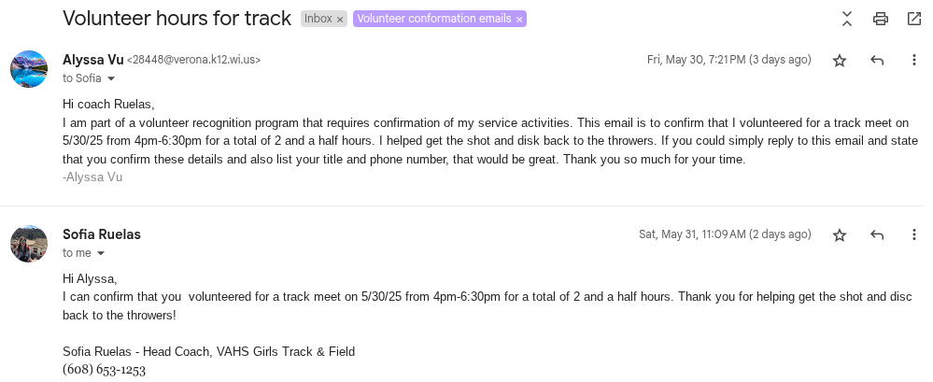Star Alyssa Vu's message
The image size is (933, 382).
point(840,61)
